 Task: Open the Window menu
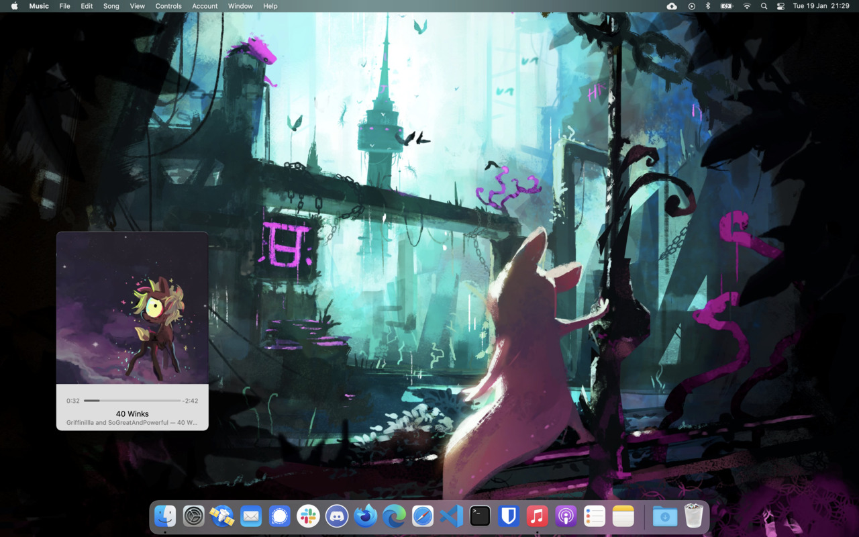coord(240,6)
